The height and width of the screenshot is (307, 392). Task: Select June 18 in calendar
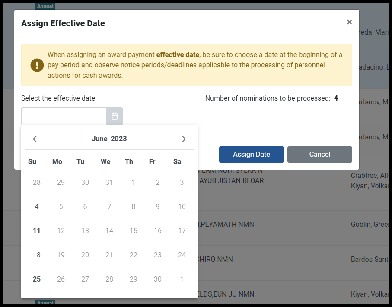point(37,255)
